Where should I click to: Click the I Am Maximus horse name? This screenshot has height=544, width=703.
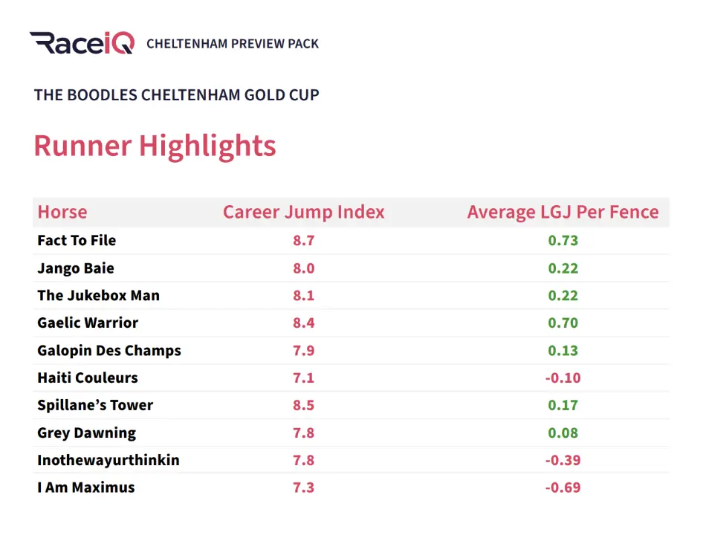coord(86,488)
